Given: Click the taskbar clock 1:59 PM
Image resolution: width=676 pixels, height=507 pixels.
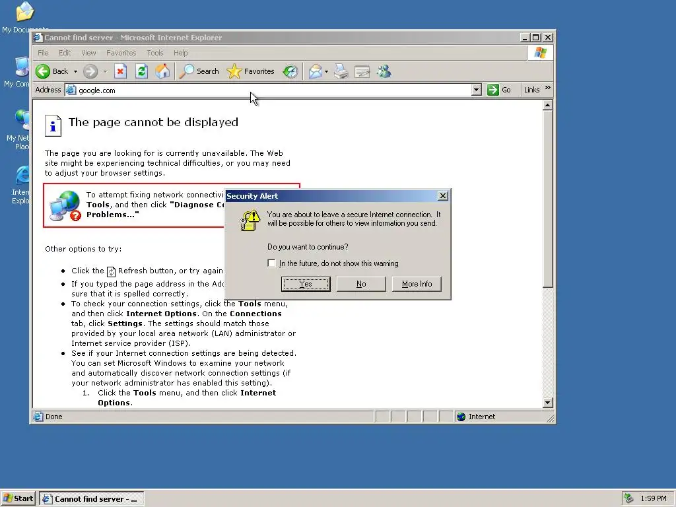Looking at the screenshot, I should click(x=654, y=499).
